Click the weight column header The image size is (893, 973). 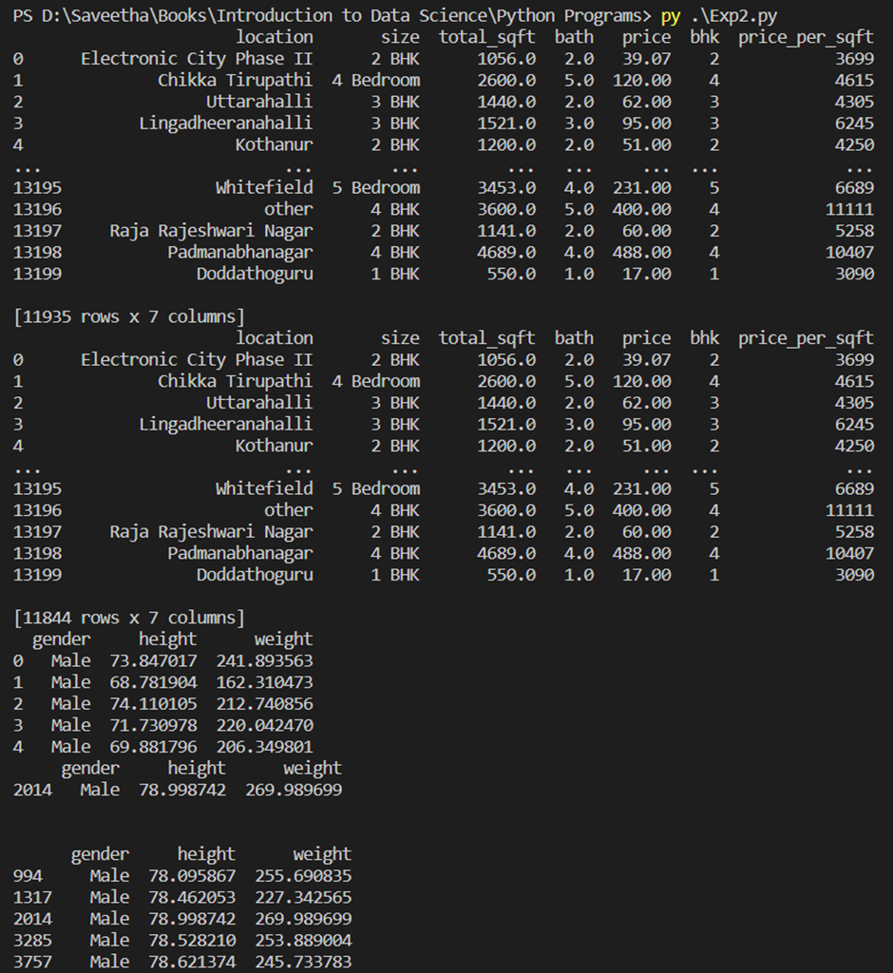click(282, 639)
